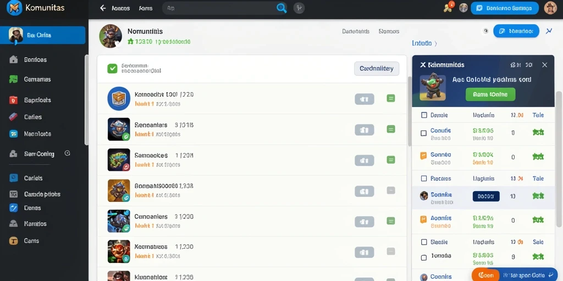
Task: Click the Senoantars game thumbnail
Action: tap(119, 129)
